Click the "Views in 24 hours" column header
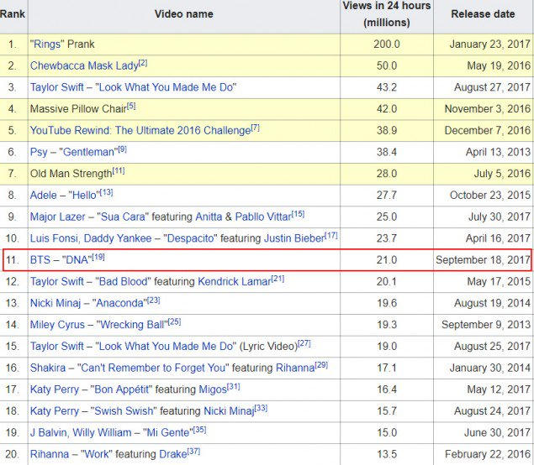This screenshot has height=465, width=534. click(386, 14)
